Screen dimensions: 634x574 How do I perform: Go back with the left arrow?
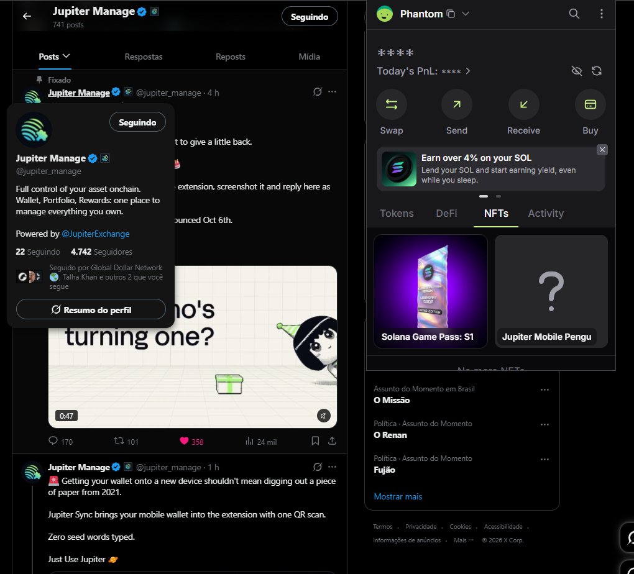(x=27, y=16)
